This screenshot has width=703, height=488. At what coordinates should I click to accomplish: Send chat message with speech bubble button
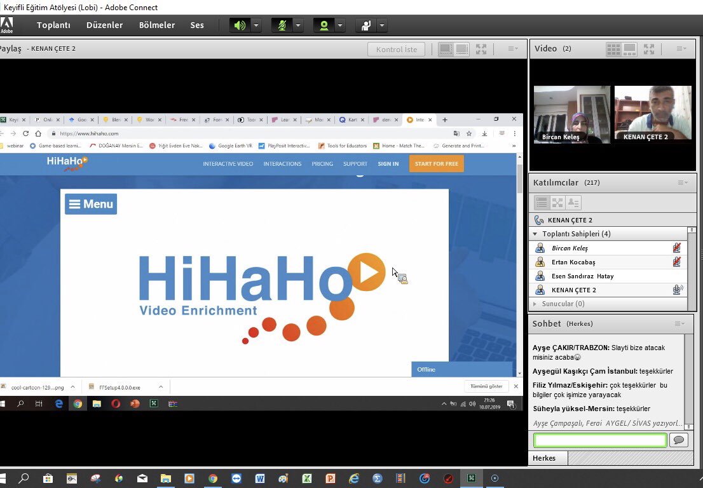679,440
